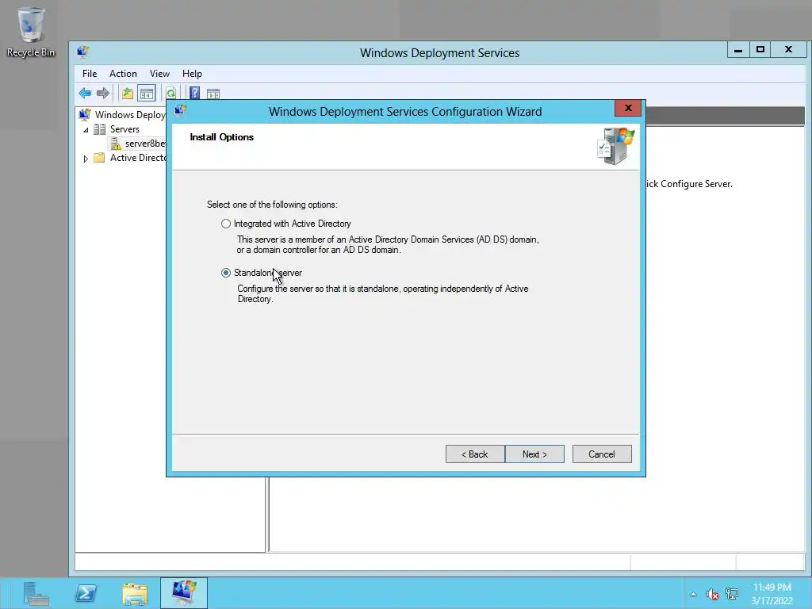Close the Configuration Wizard dialog
The height and width of the screenshot is (609, 812).
[628, 108]
